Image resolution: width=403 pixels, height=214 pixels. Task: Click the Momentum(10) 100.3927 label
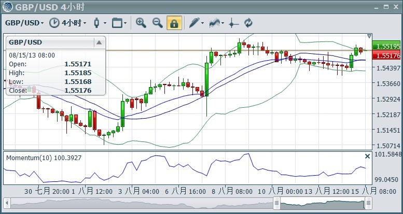[x=44, y=158]
